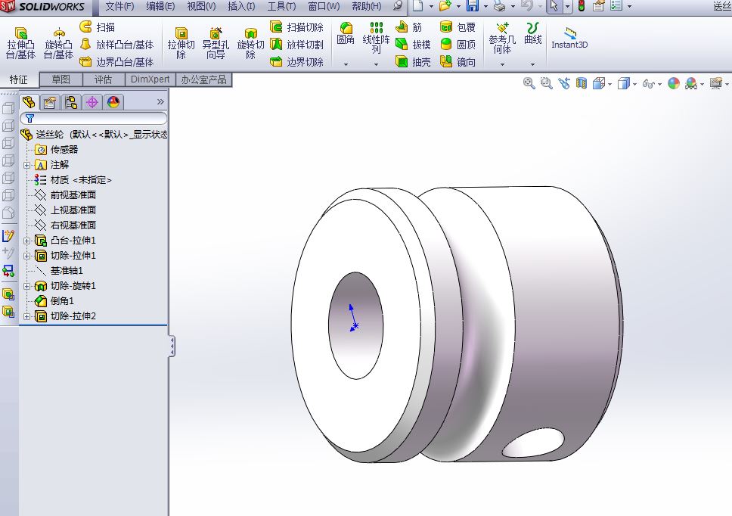Image resolution: width=732 pixels, height=516 pixels.
Task: Open the 文件(F) menu
Action: point(119,7)
